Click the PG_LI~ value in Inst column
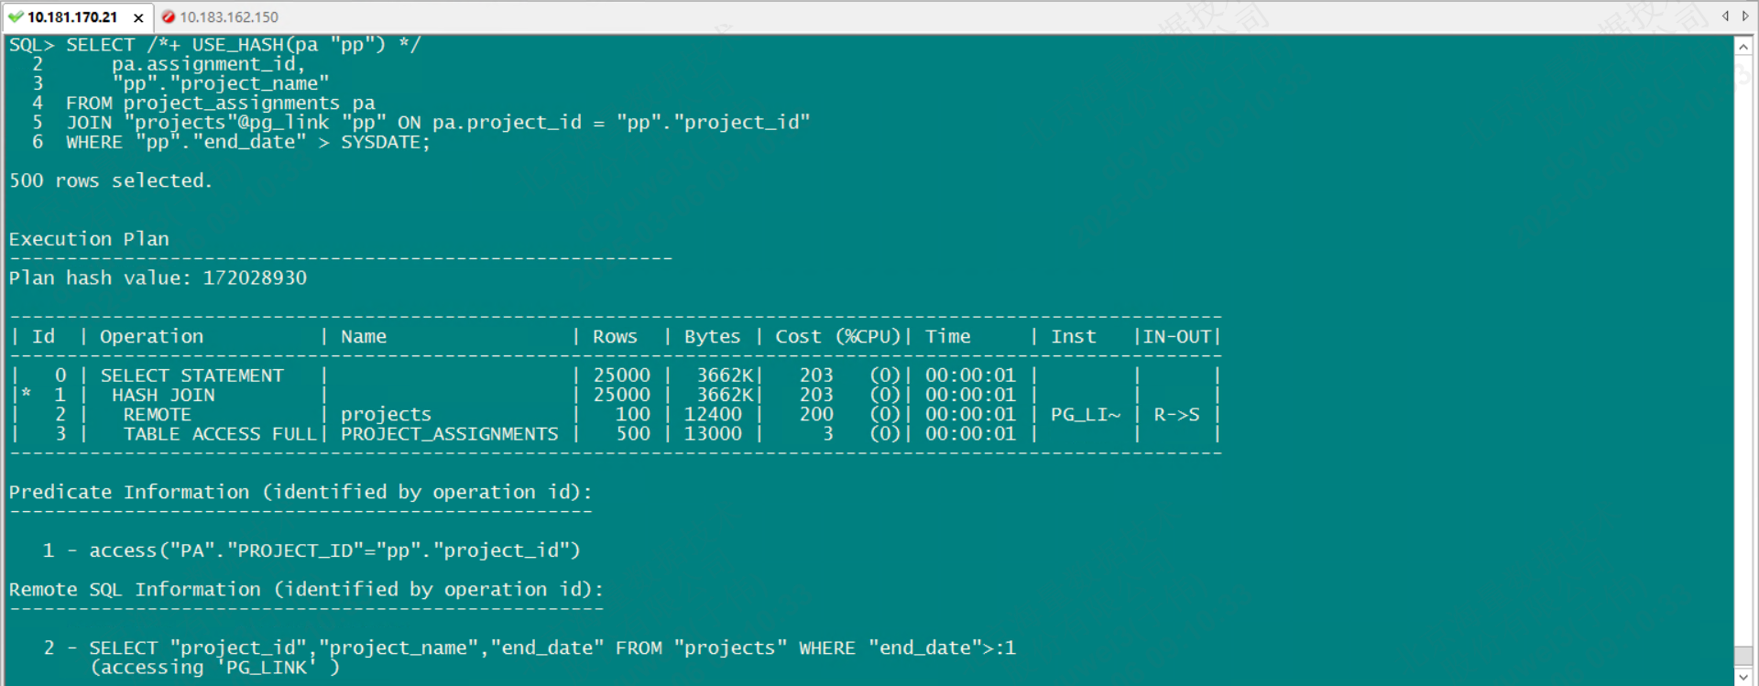Viewport: 1759px width, 686px height. point(1085,415)
